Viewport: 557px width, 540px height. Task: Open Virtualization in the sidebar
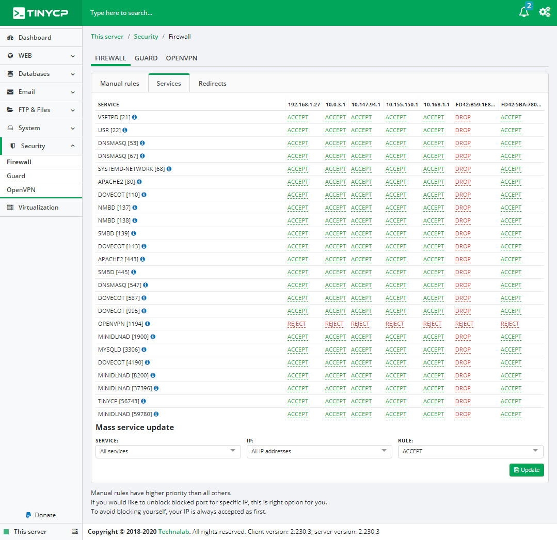pos(41,208)
